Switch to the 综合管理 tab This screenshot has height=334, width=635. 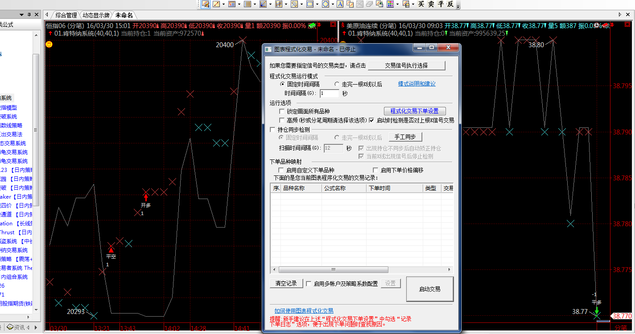pyautogui.click(x=66, y=15)
